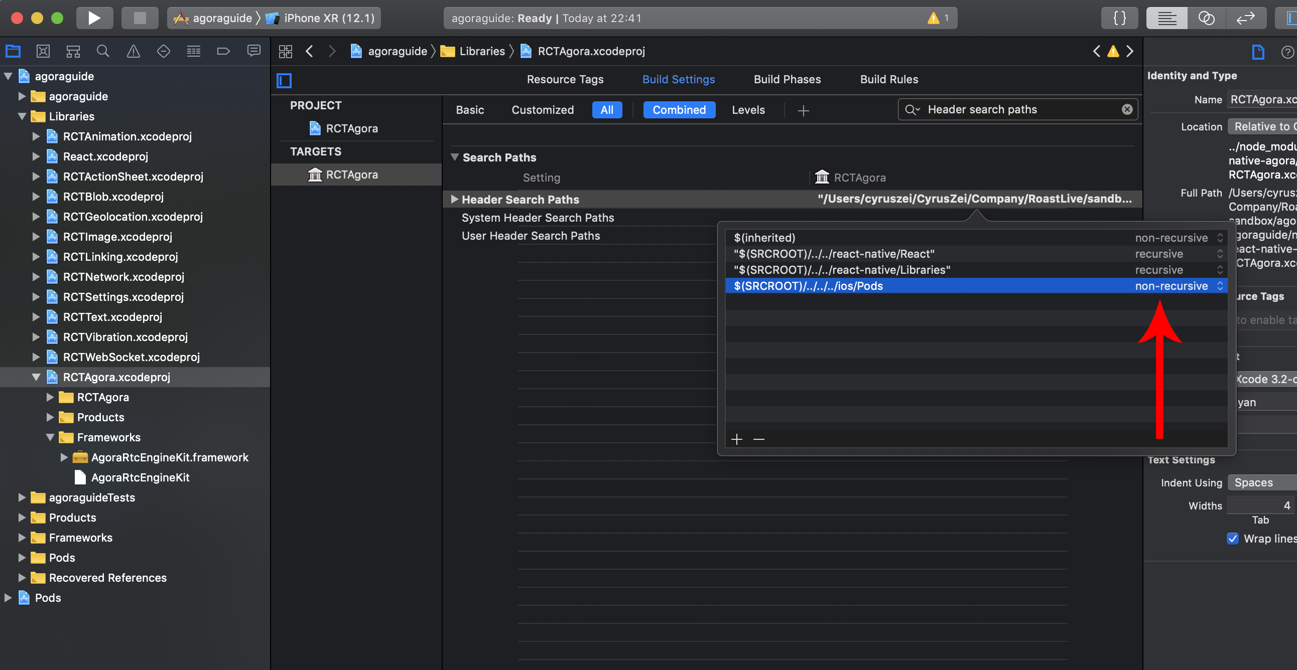This screenshot has width=1297, height=670.
Task: Open related items grid menu
Action: [285, 51]
